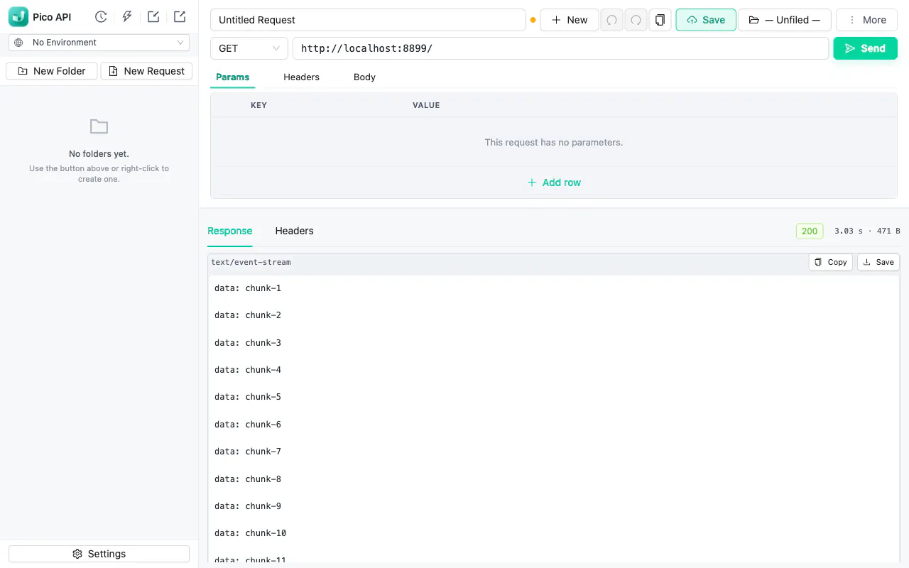Create a request with the New button
This screenshot has height=568, width=909.
click(570, 20)
